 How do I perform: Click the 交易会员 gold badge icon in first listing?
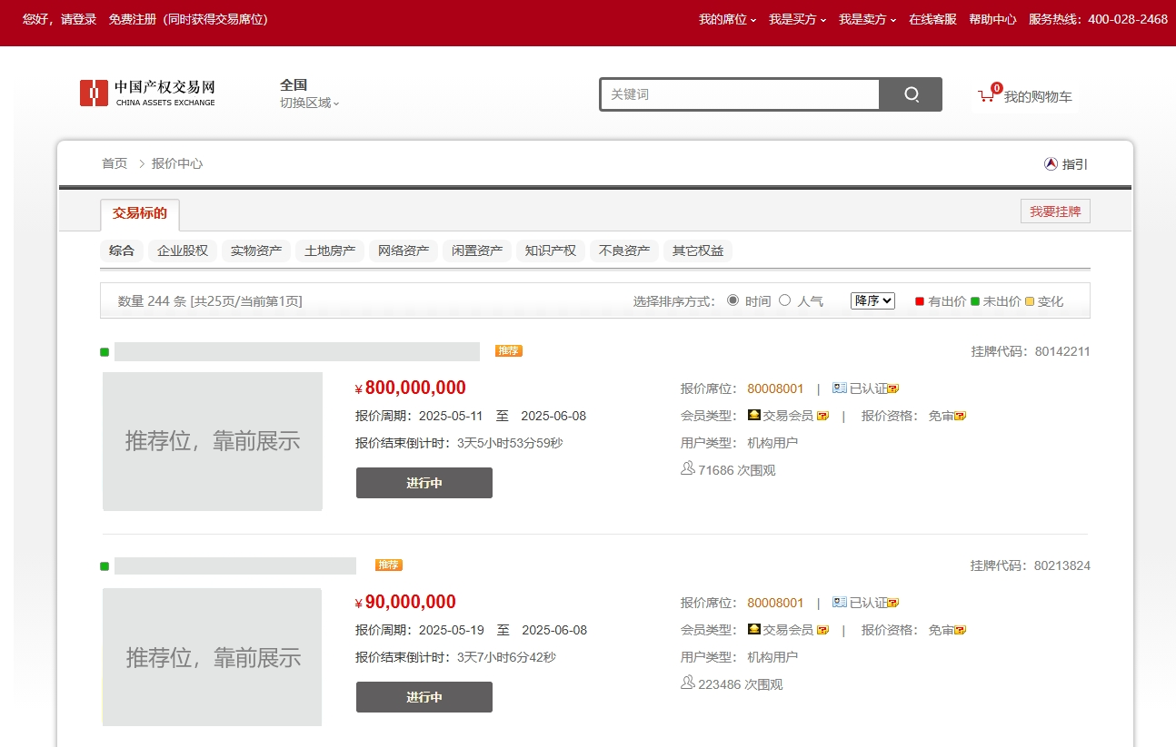[x=754, y=416]
